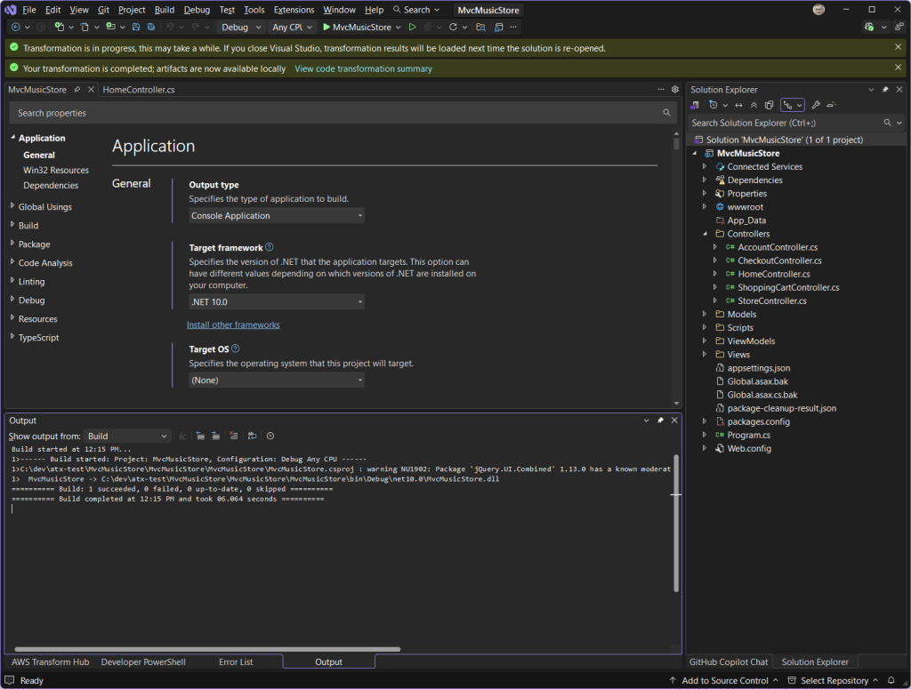Open the Show output from dropdown

125,436
